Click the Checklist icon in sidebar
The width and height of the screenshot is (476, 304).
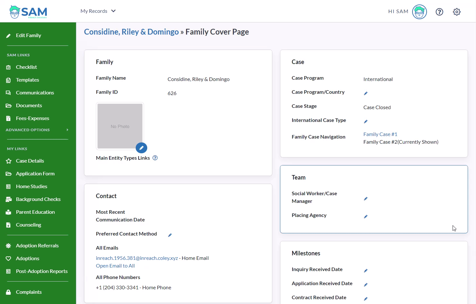(x=9, y=67)
